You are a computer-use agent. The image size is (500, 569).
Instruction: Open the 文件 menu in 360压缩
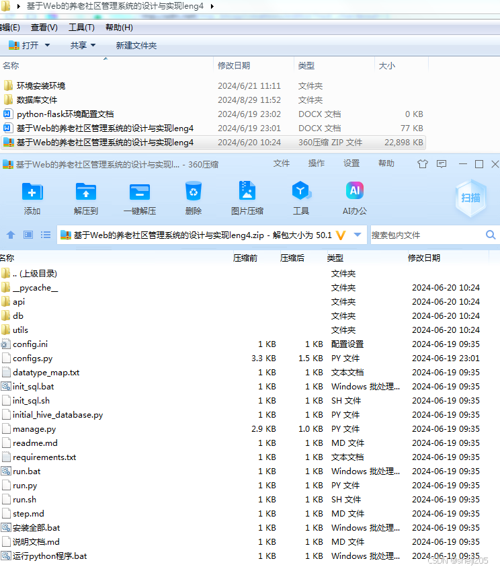pyautogui.click(x=282, y=163)
